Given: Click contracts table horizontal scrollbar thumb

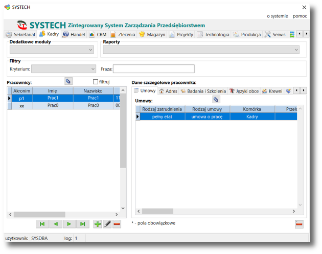Looking at the screenshot, I should pyautogui.click(x=157, y=211).
